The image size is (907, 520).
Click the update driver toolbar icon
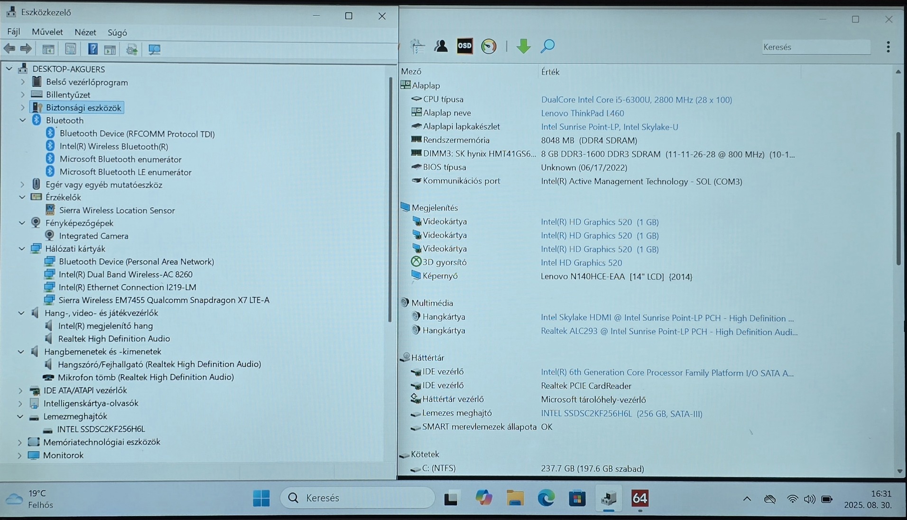click(x=132, y=49)
